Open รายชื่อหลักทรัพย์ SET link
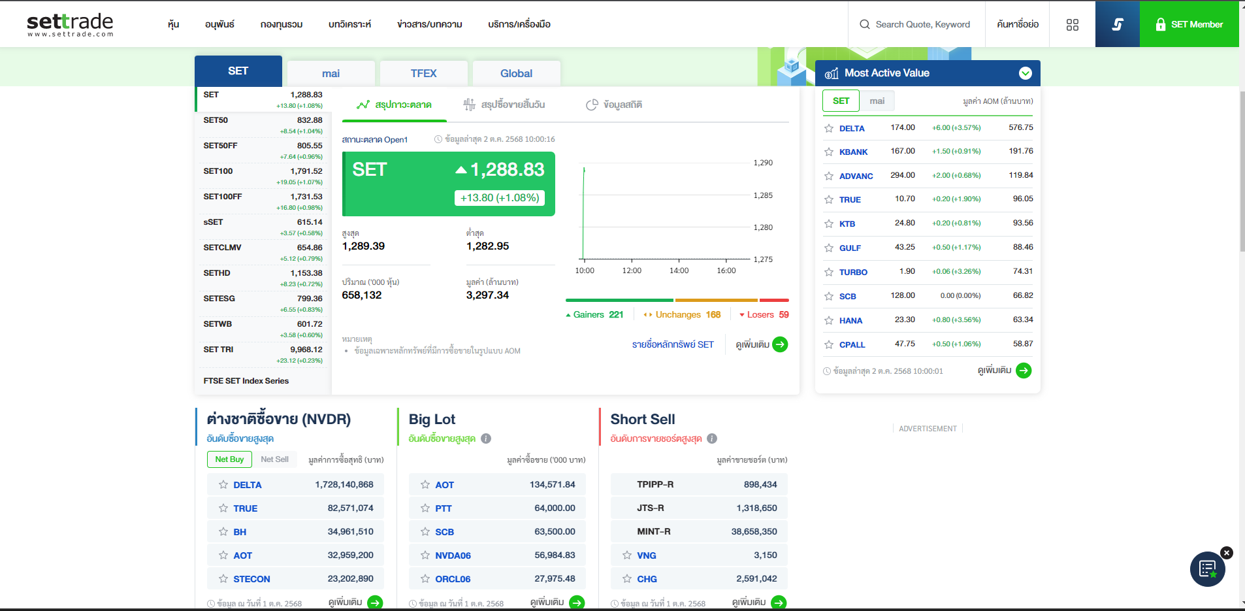1245x611 pixels. (673, 344)
